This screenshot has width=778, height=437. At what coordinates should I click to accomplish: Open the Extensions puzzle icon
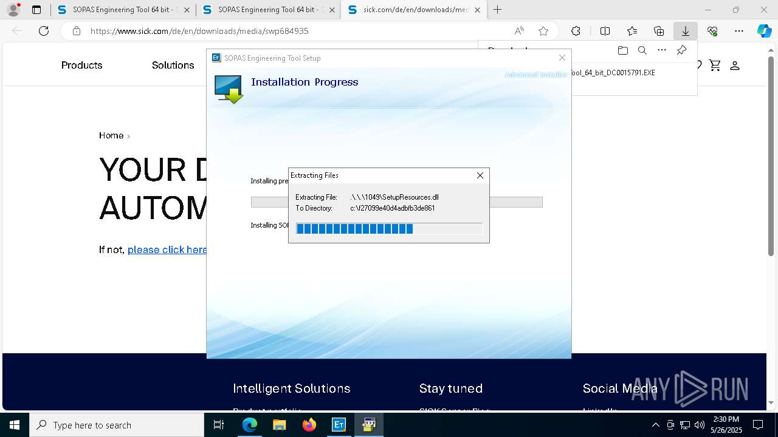576,31
